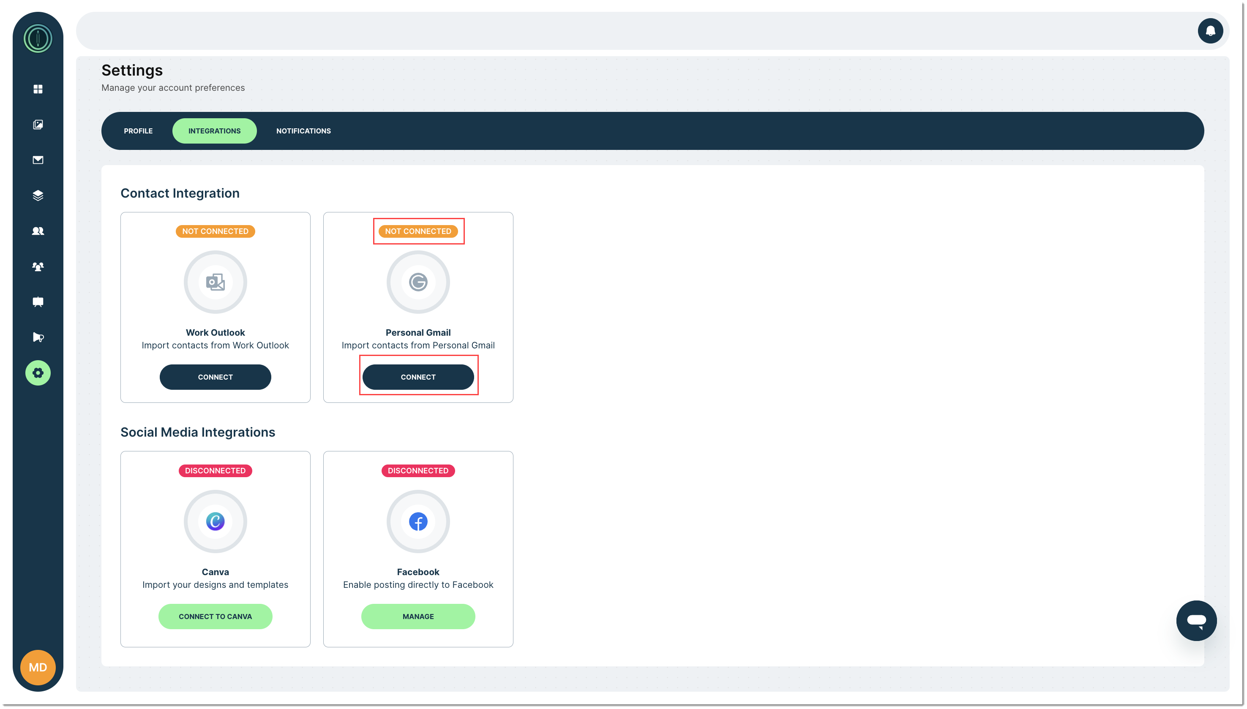Click the Connect to Canva button
This screenshot has height=709, width=1247.
pyautogui.click(x=216, y=617)
